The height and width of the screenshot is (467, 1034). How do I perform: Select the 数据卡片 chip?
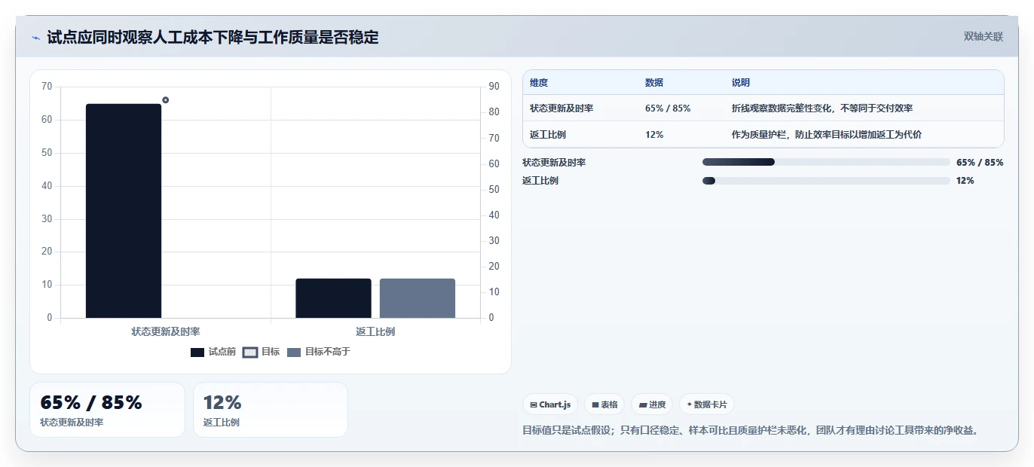[x=707, y=404]
